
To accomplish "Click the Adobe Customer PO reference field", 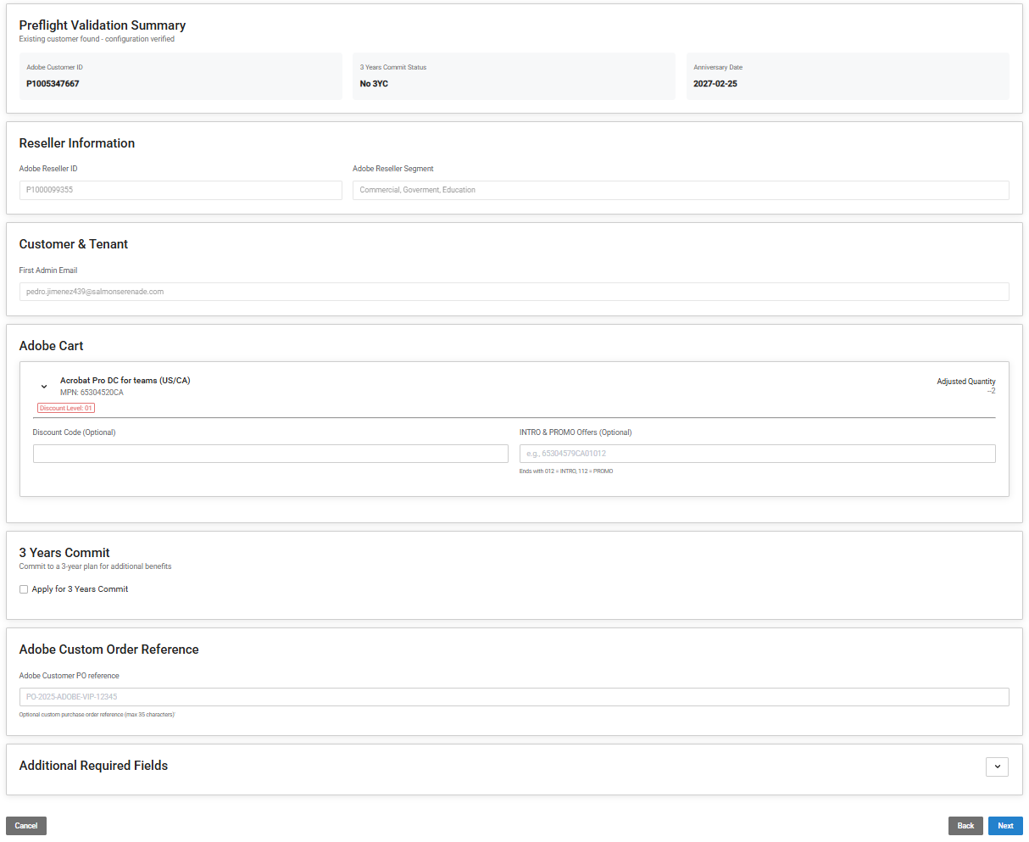I will (514, 697).
